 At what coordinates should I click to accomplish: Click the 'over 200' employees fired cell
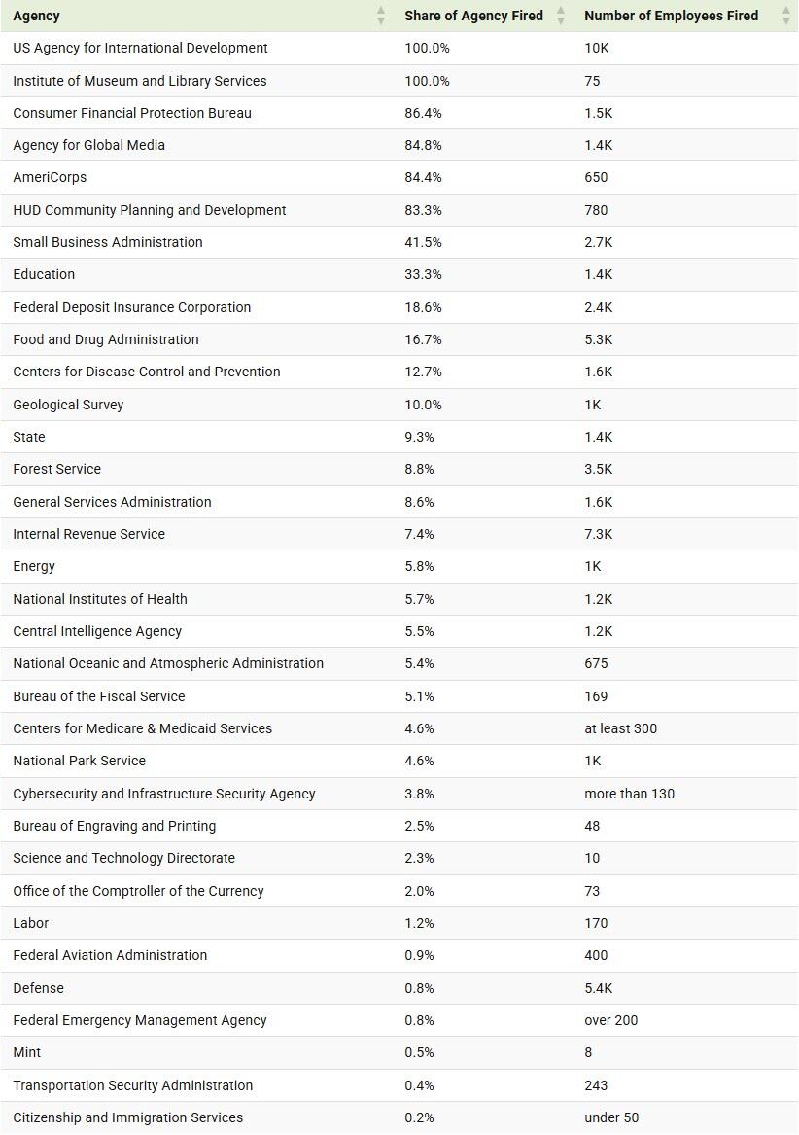[x=610, y=1020]
